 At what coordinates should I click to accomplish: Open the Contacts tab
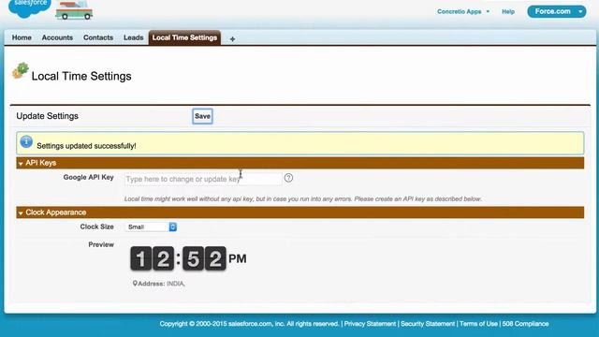(98, 37)
